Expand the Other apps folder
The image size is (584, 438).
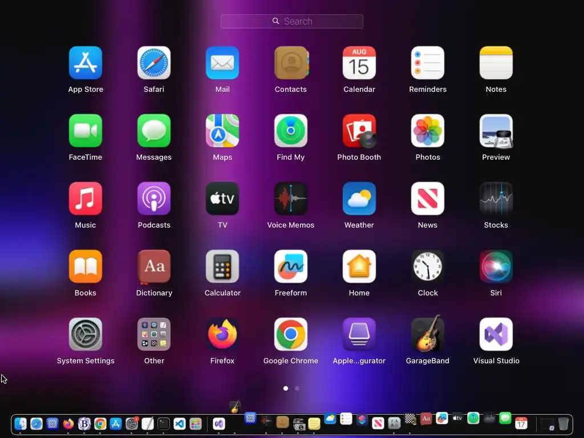154,334
